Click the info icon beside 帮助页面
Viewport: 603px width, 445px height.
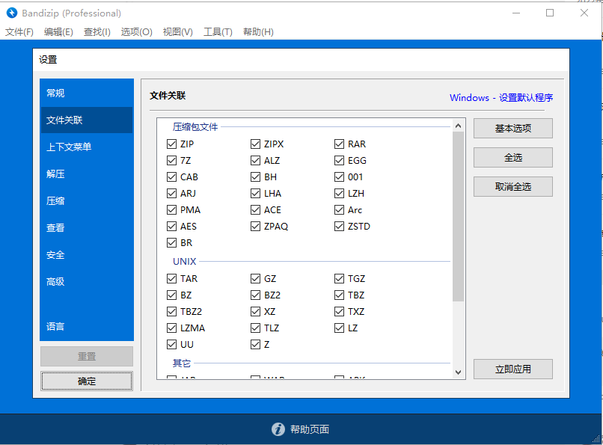click(x=278, y=429)
